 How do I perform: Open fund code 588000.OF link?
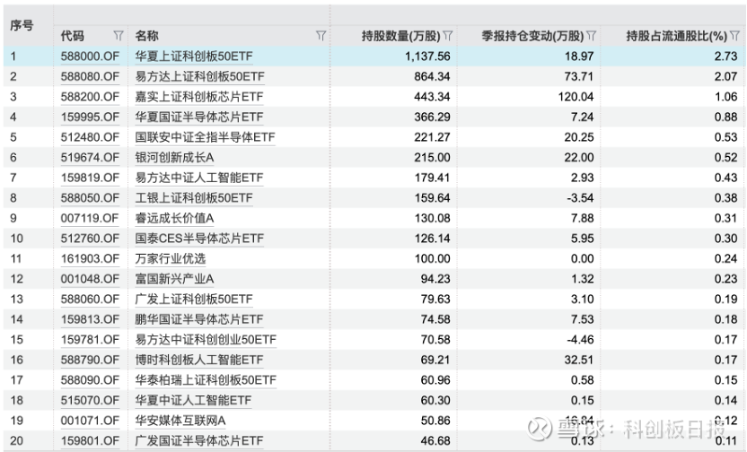[90, 56]
